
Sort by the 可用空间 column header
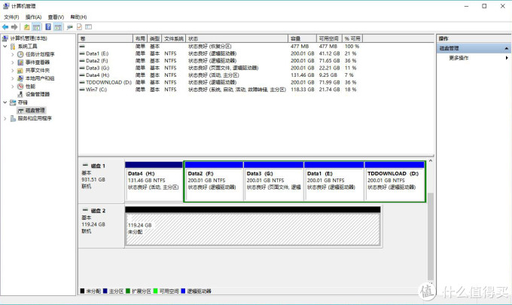[x=329, y=38]
